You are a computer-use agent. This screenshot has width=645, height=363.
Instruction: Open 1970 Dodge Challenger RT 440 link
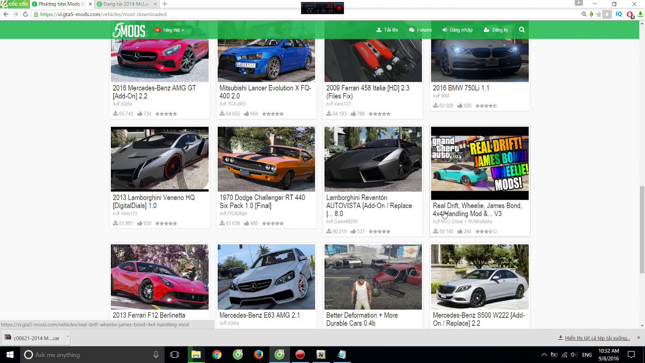click(262, 202)
